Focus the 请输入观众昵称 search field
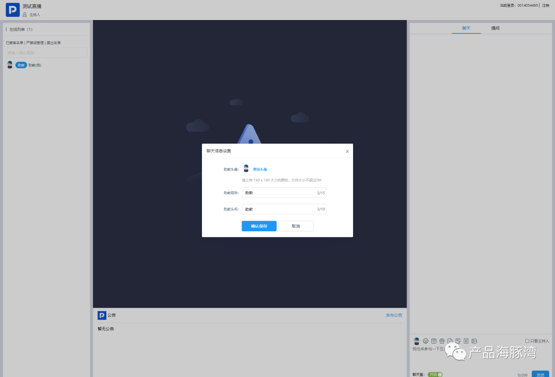Screen dimensions: 555x377 (46, 53)
